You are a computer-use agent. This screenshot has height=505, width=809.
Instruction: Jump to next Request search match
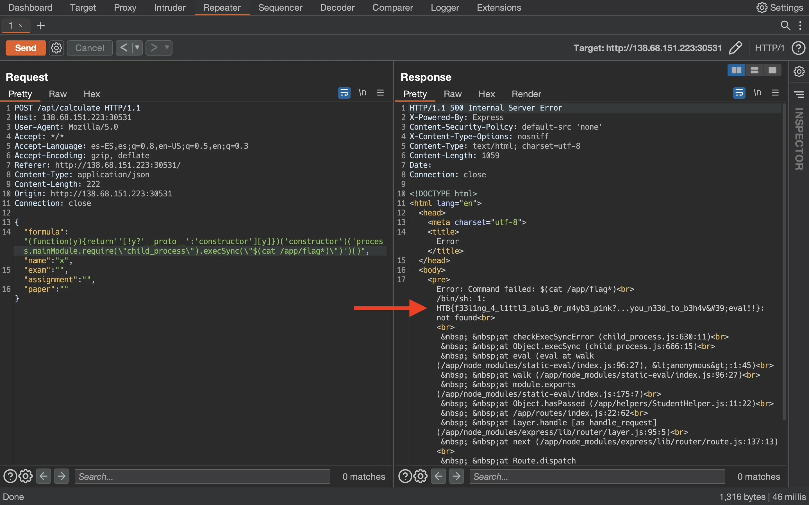(x=62, y=476)
